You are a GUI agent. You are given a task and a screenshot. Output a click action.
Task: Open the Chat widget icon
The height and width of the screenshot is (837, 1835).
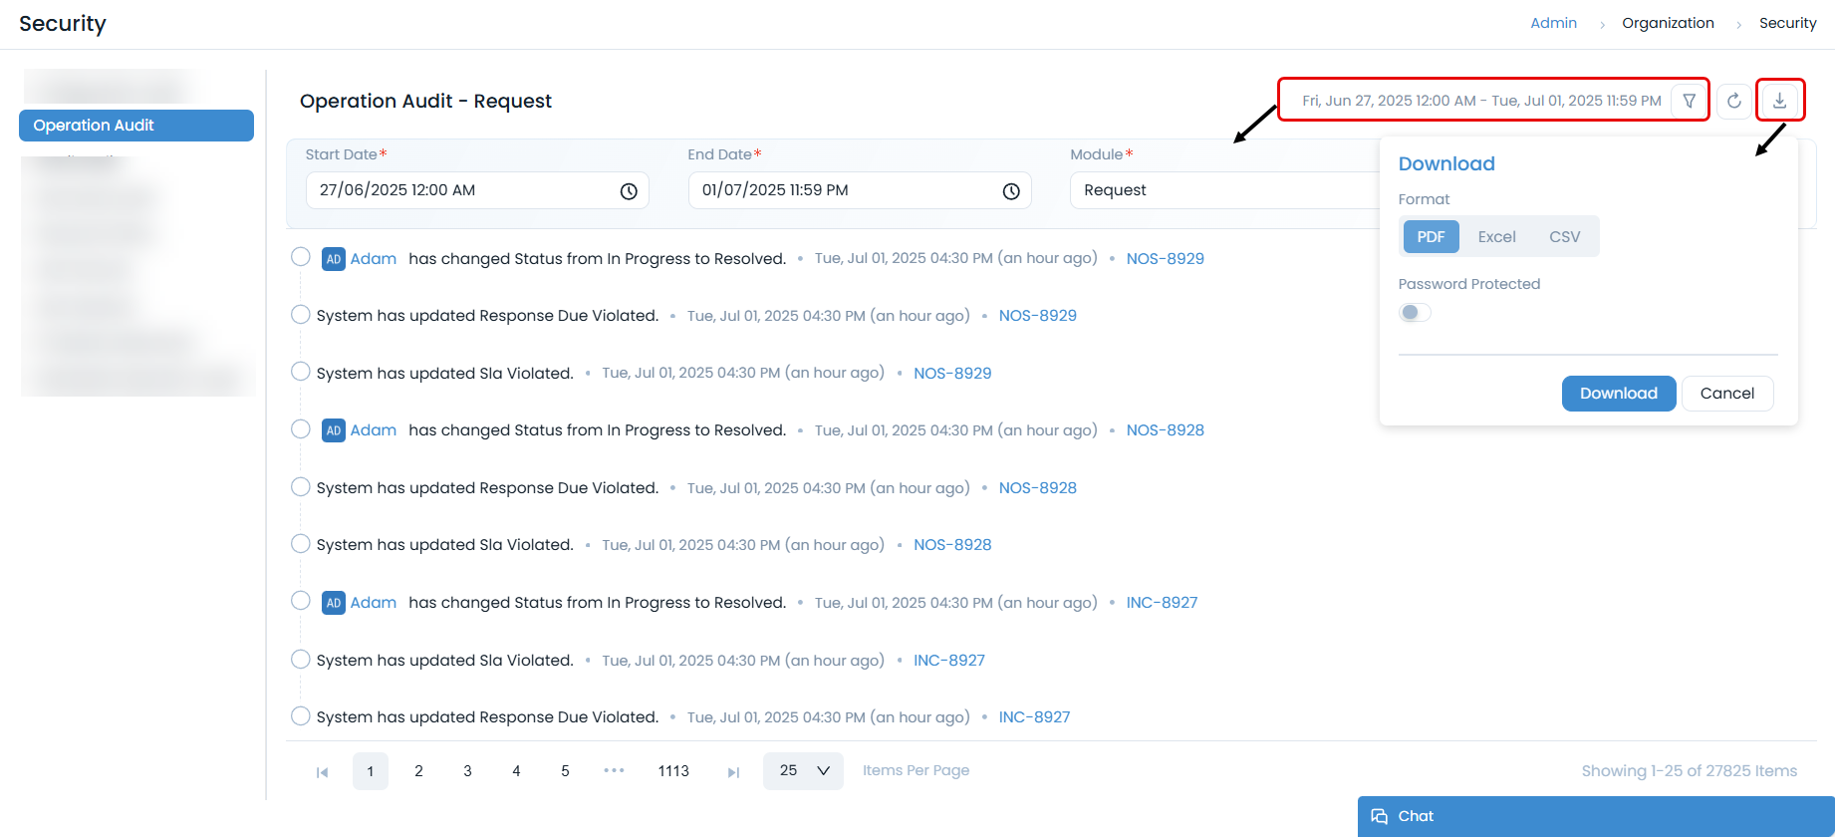[x=1380, y=816]
